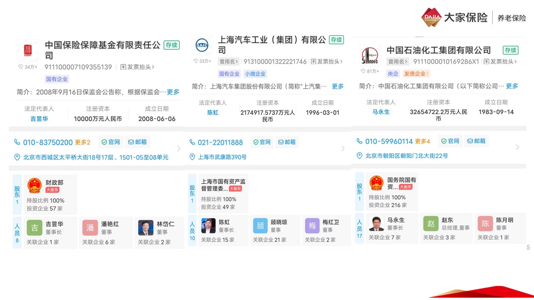Screen dimensions: 534x300
Task: Show 更多 intro for 上海汽车集团
Action: click(x=338, y=86)
